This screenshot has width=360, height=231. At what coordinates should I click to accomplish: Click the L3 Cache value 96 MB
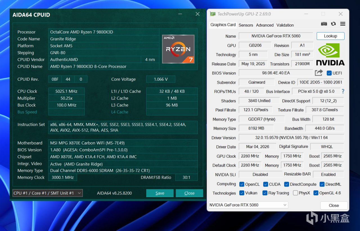point(172,105)
